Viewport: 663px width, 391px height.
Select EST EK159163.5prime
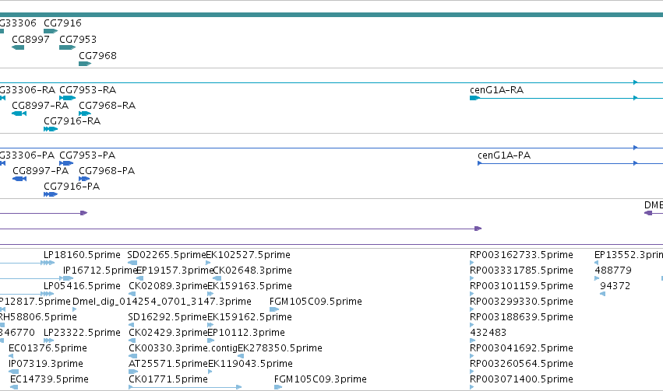(249, 286)
